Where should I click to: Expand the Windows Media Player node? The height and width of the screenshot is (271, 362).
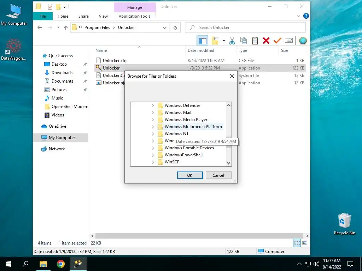point(153,120)
